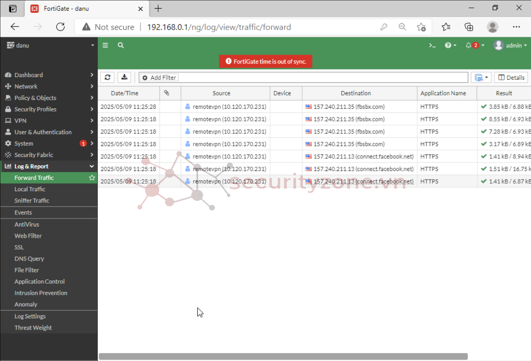
Task: Select the log row at 2025/05/09 11:25:28
Action: coord(314,107)
